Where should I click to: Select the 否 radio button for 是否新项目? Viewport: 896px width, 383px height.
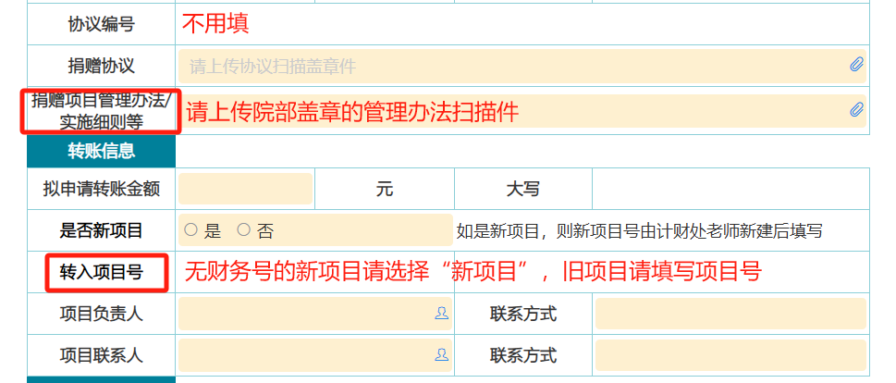(x=244, y=229)
